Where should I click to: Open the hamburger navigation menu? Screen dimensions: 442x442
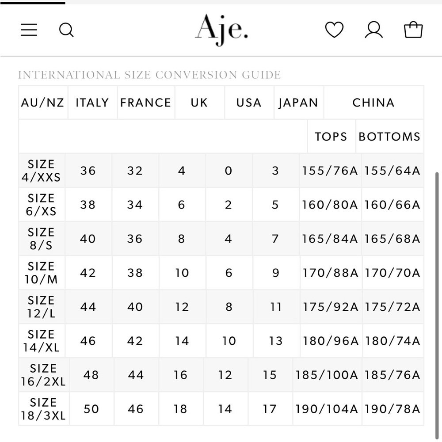[x=29, y=30]
